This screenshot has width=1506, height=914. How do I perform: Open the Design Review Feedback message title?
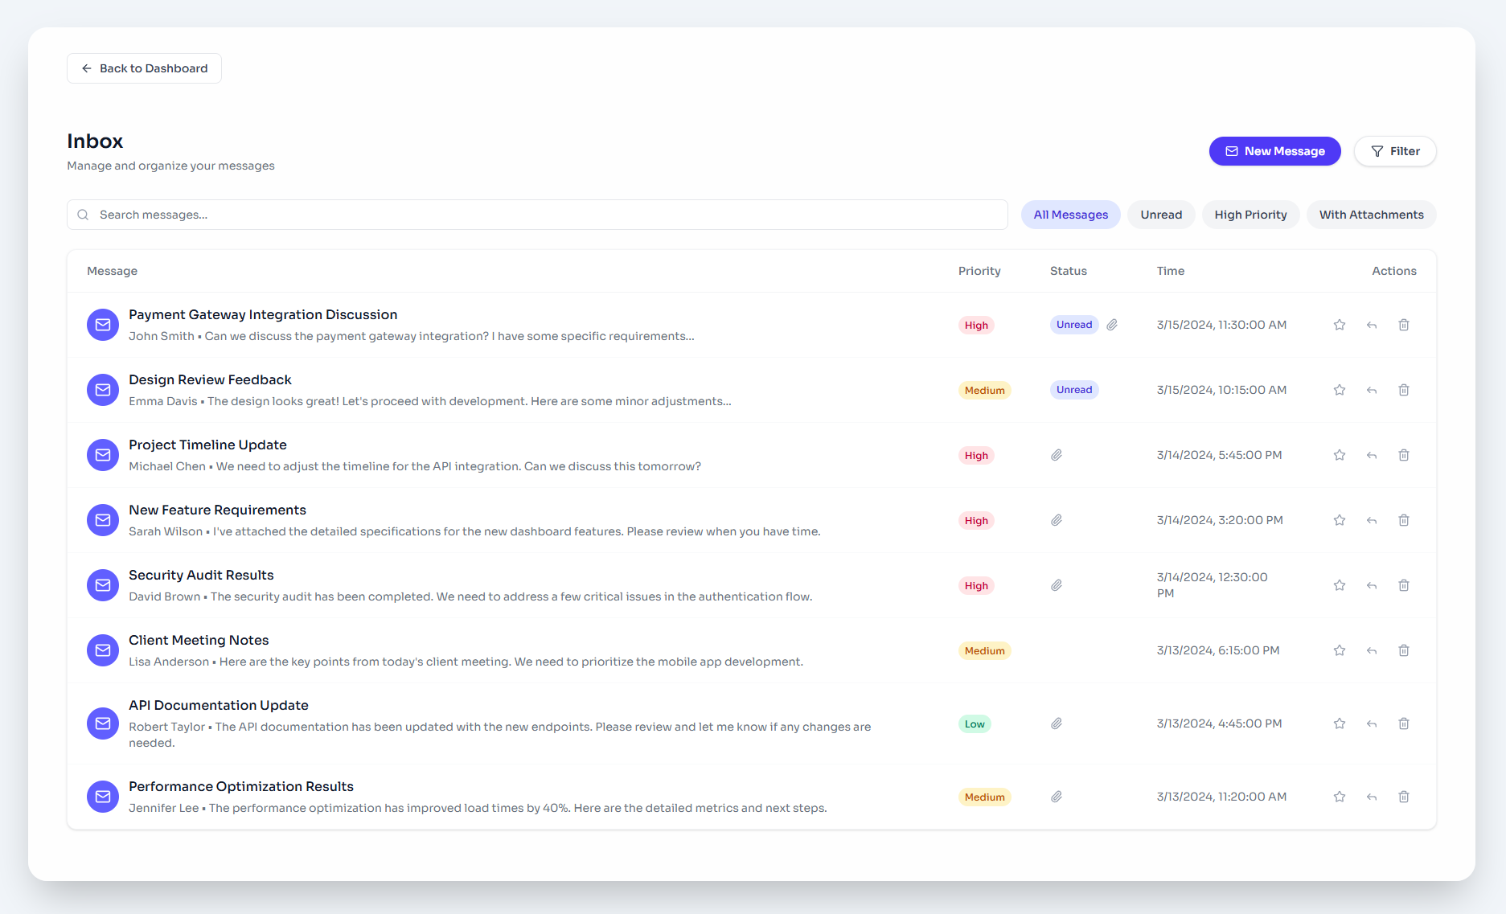point(210,379)
